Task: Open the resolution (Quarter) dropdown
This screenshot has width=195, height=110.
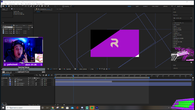Action: coord(70,69)
